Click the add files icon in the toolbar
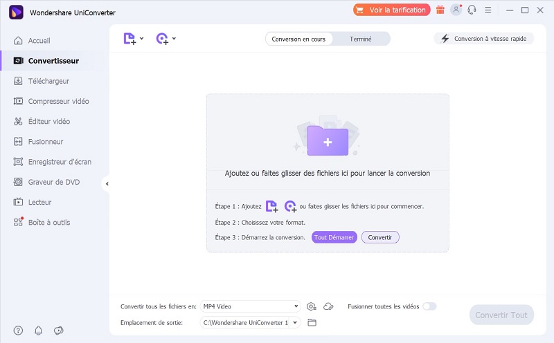Image resolution: width=554 pixels, height=343 pixels. tap(129, 39)
